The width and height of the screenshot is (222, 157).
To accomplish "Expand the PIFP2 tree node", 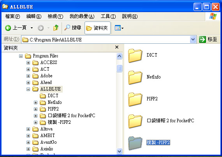I will (x=35, y=109).
